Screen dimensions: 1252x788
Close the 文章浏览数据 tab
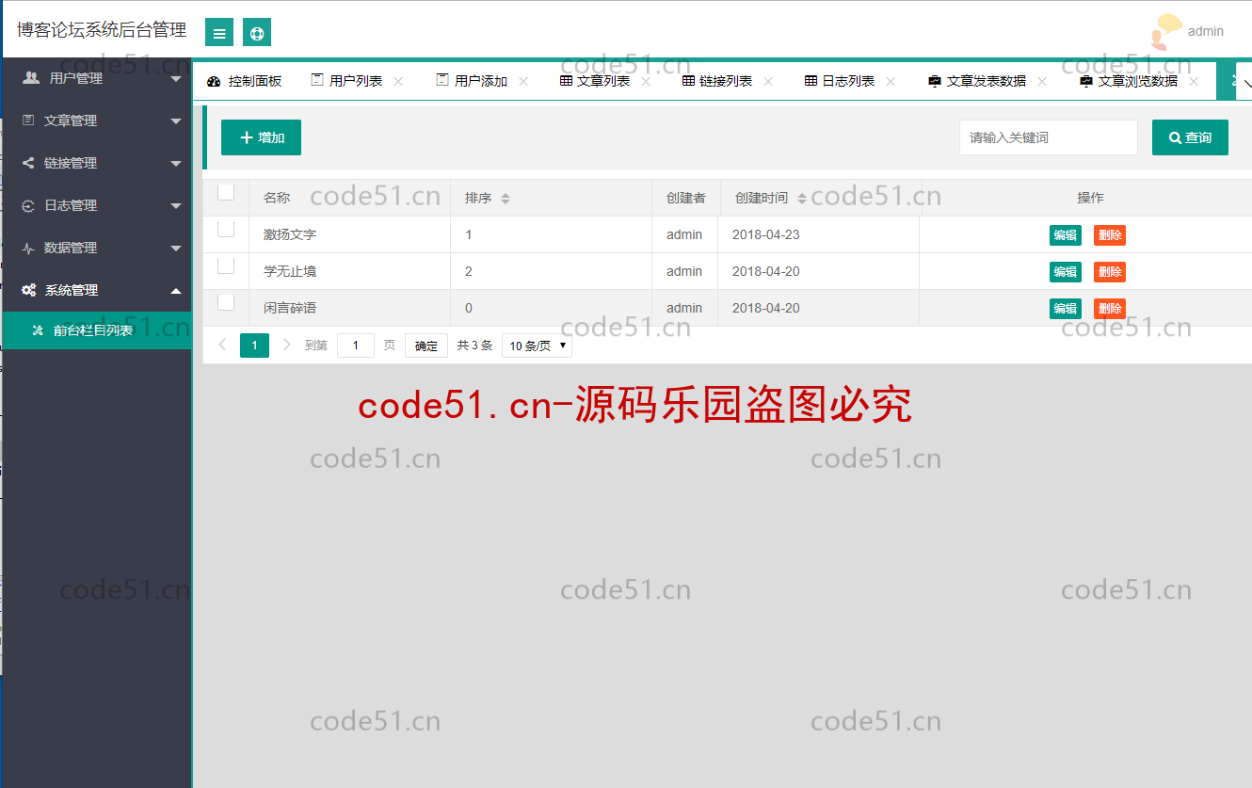(1194, 82)
